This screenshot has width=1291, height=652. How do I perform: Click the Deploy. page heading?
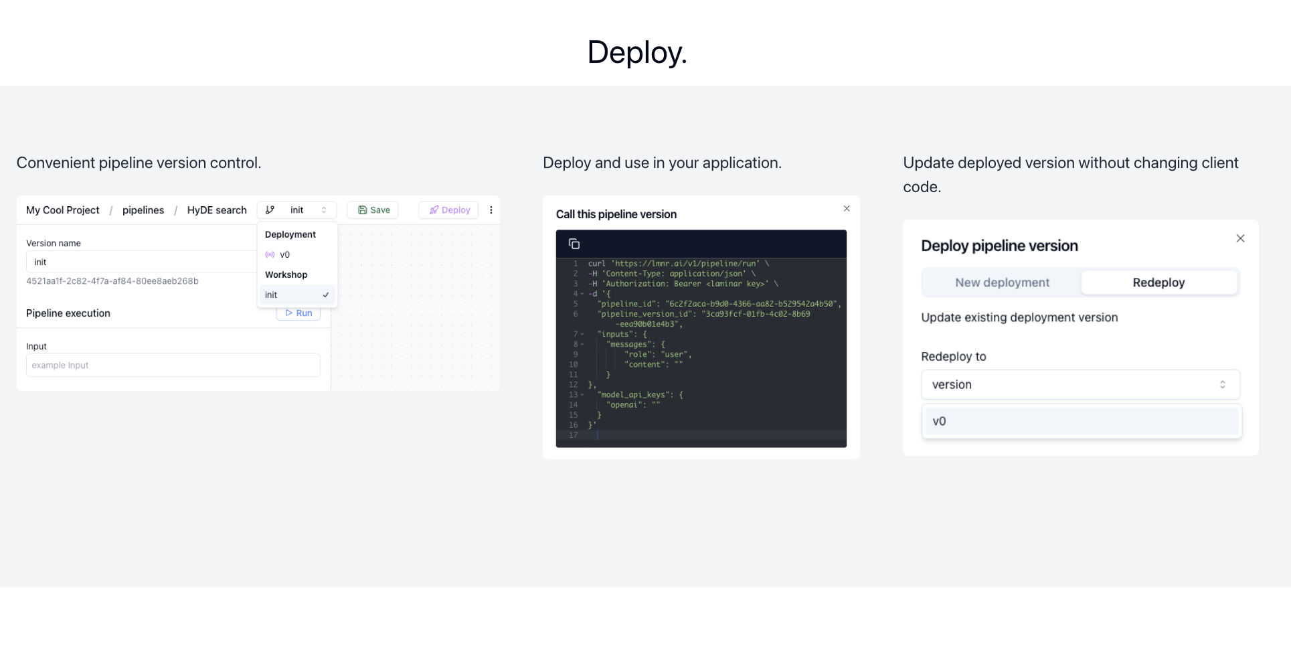click(637, 52)
